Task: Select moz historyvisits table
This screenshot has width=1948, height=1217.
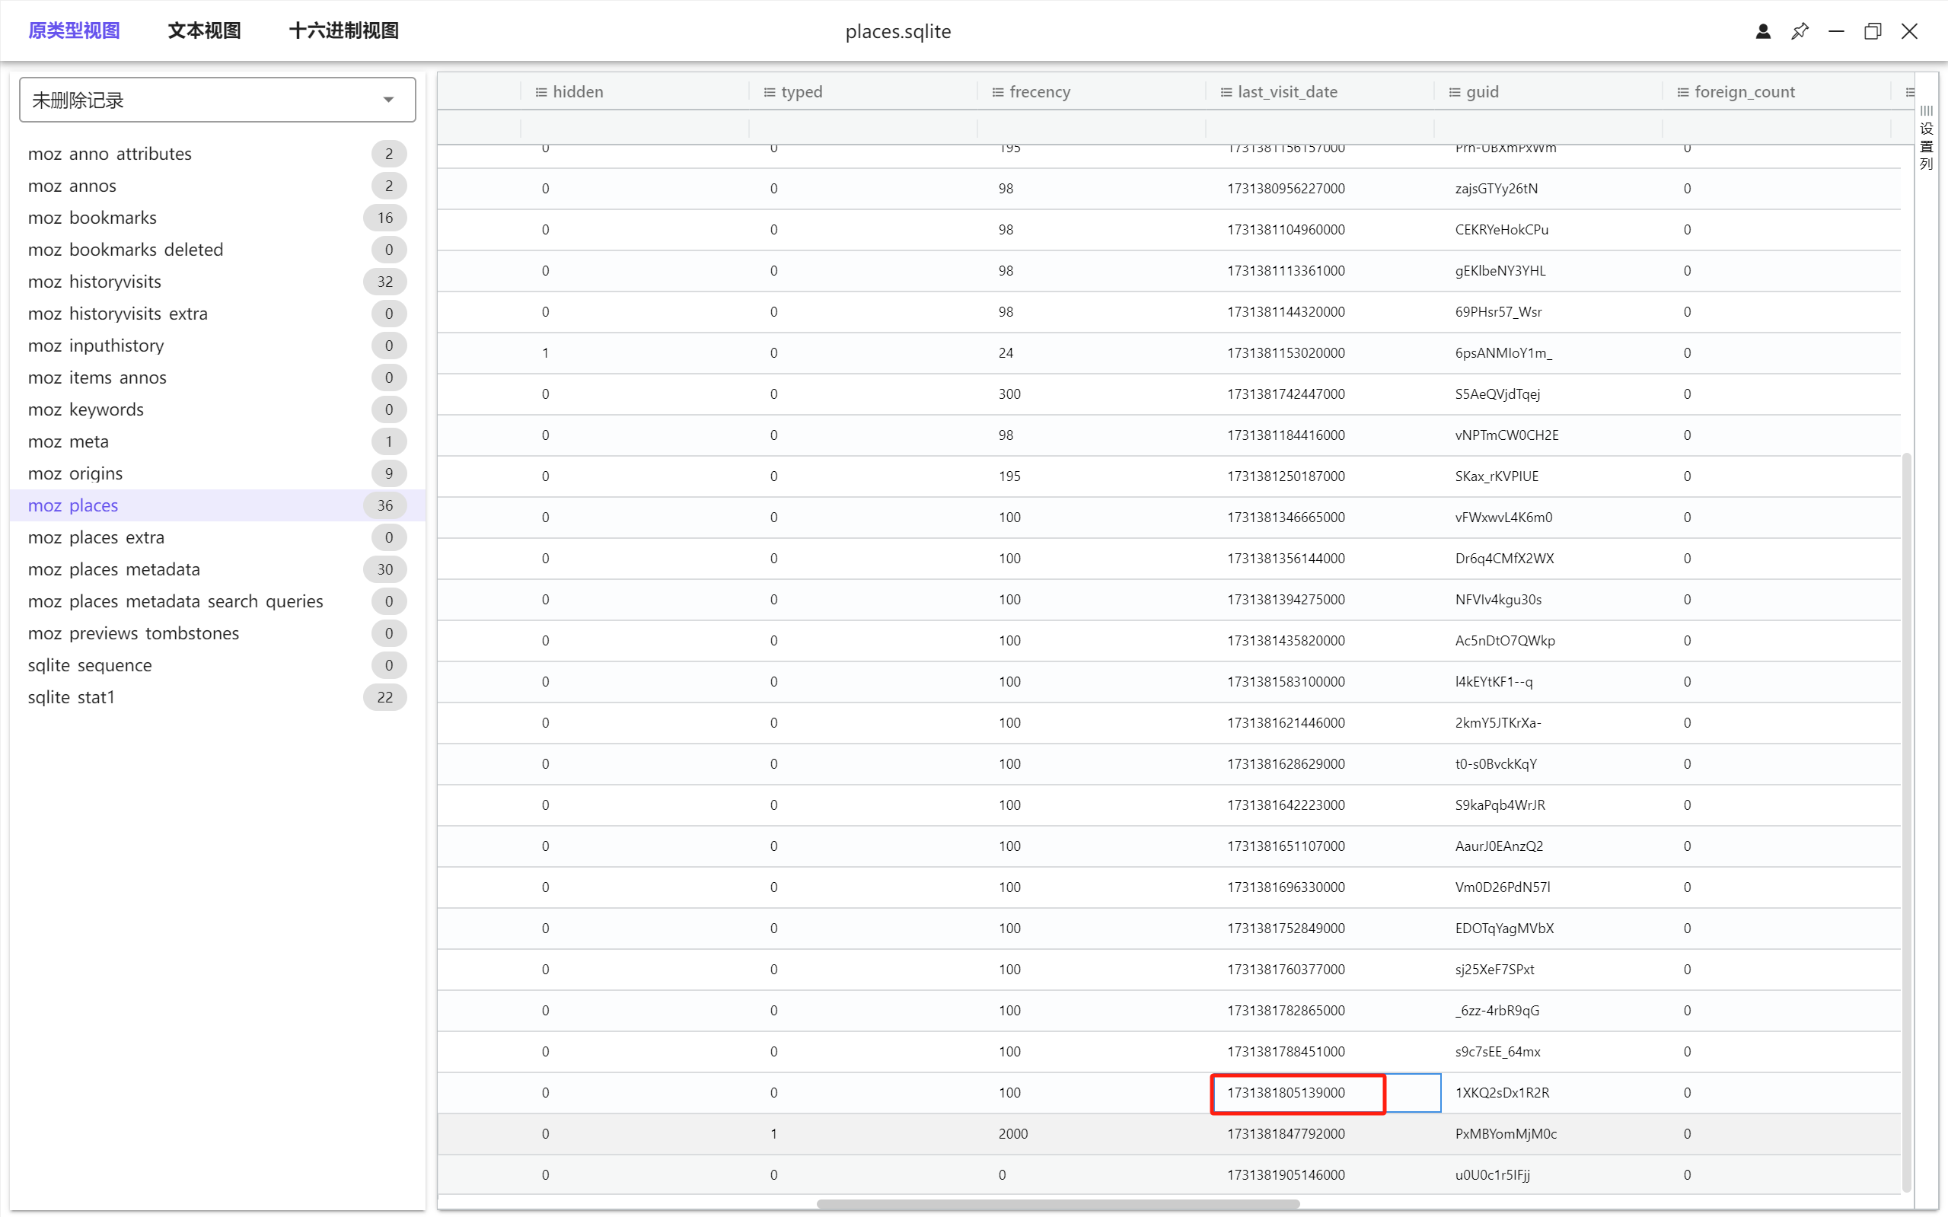Action: click(95, 282)
